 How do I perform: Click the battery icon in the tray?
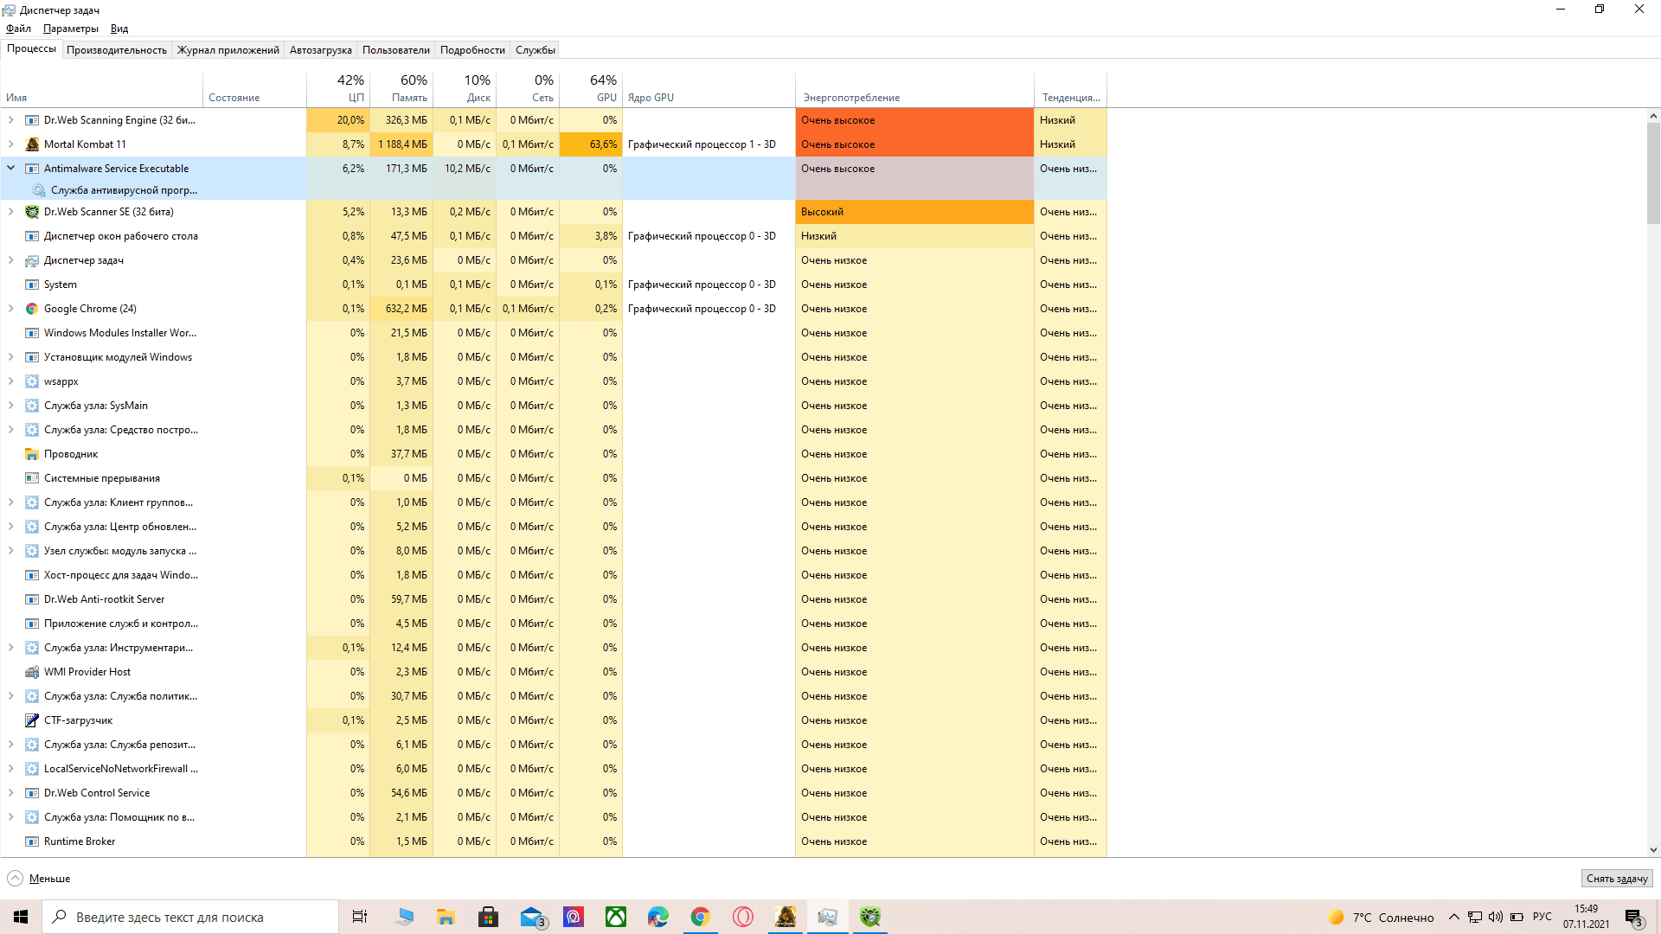click(1517, 917)
